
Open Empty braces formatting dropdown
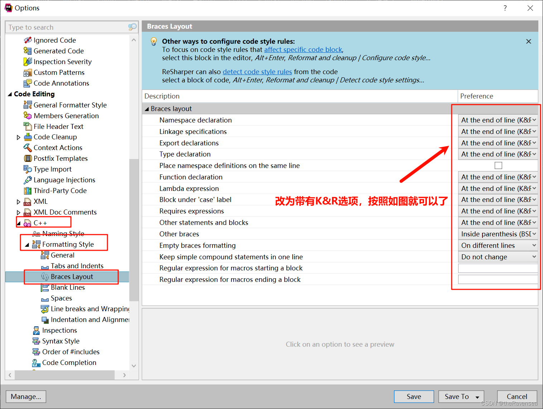pyautogui.click(x=498, y=245)
